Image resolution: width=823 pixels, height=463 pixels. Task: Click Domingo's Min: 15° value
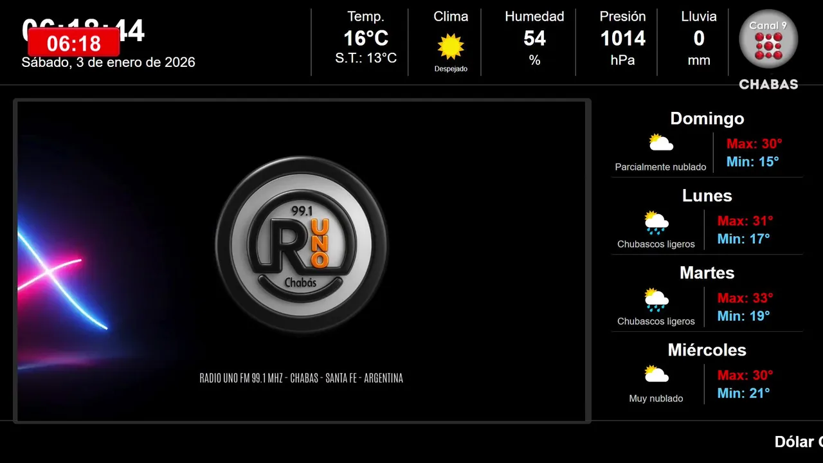752,161
